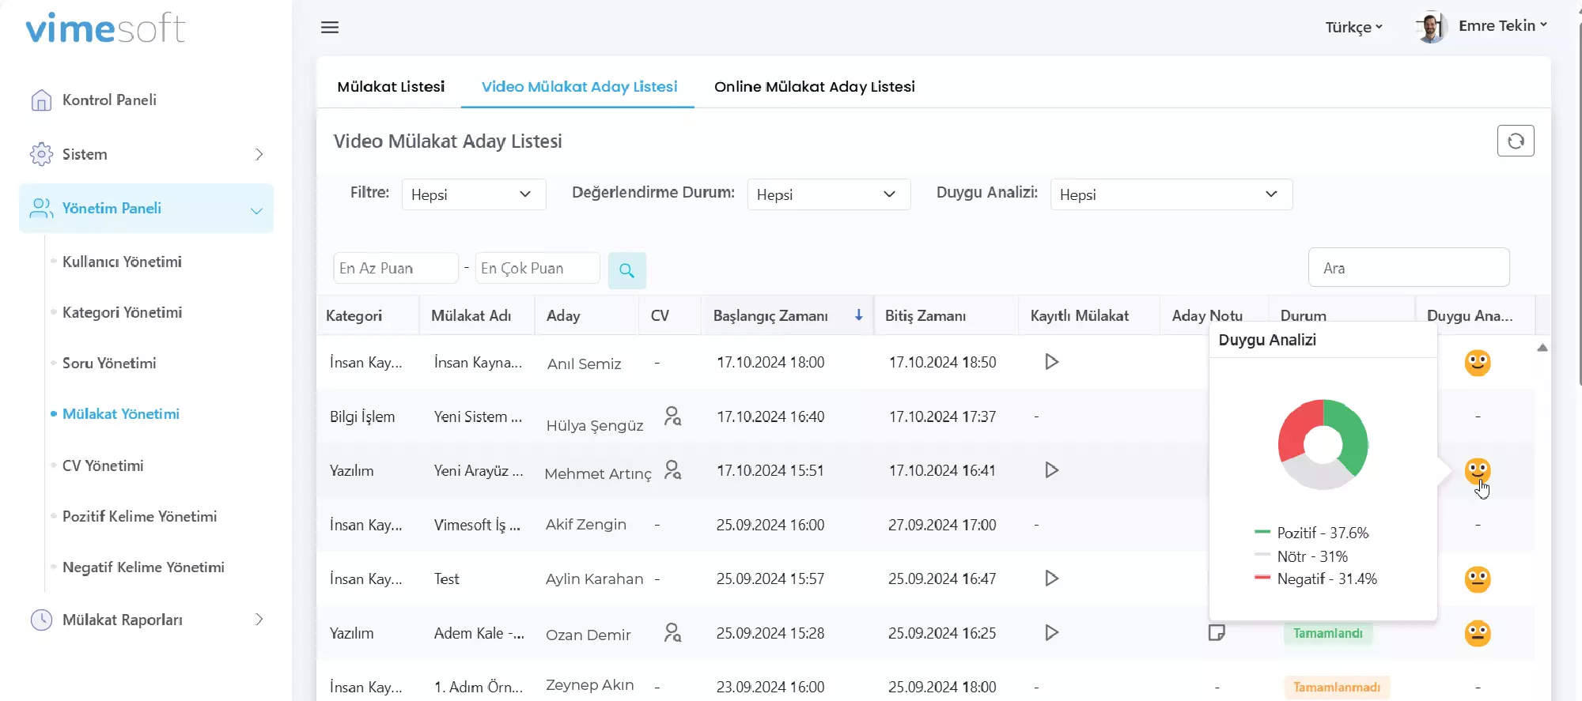
Task: Open Pozitif Kelime Yönetimi menu item
Action: (x=139, y=516)
